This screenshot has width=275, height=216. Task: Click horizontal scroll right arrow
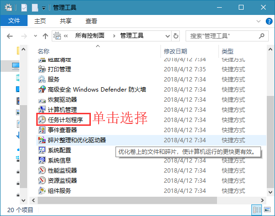(x=262, y=200)
